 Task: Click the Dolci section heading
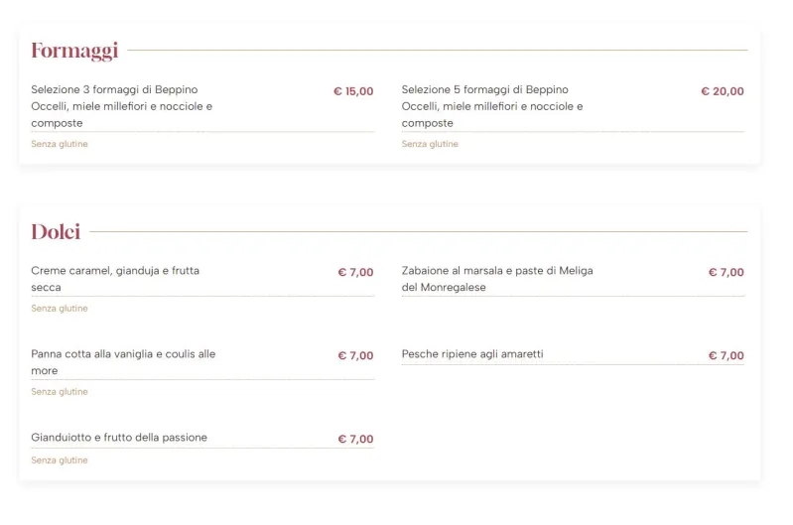56,232
